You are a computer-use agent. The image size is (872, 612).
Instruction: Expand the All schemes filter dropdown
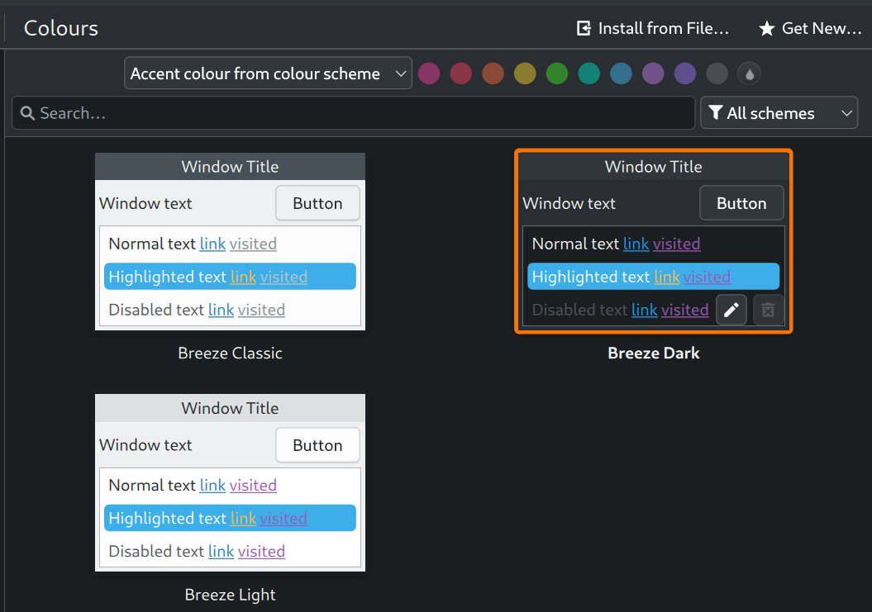pyautogui.click(x=779, y=113)
